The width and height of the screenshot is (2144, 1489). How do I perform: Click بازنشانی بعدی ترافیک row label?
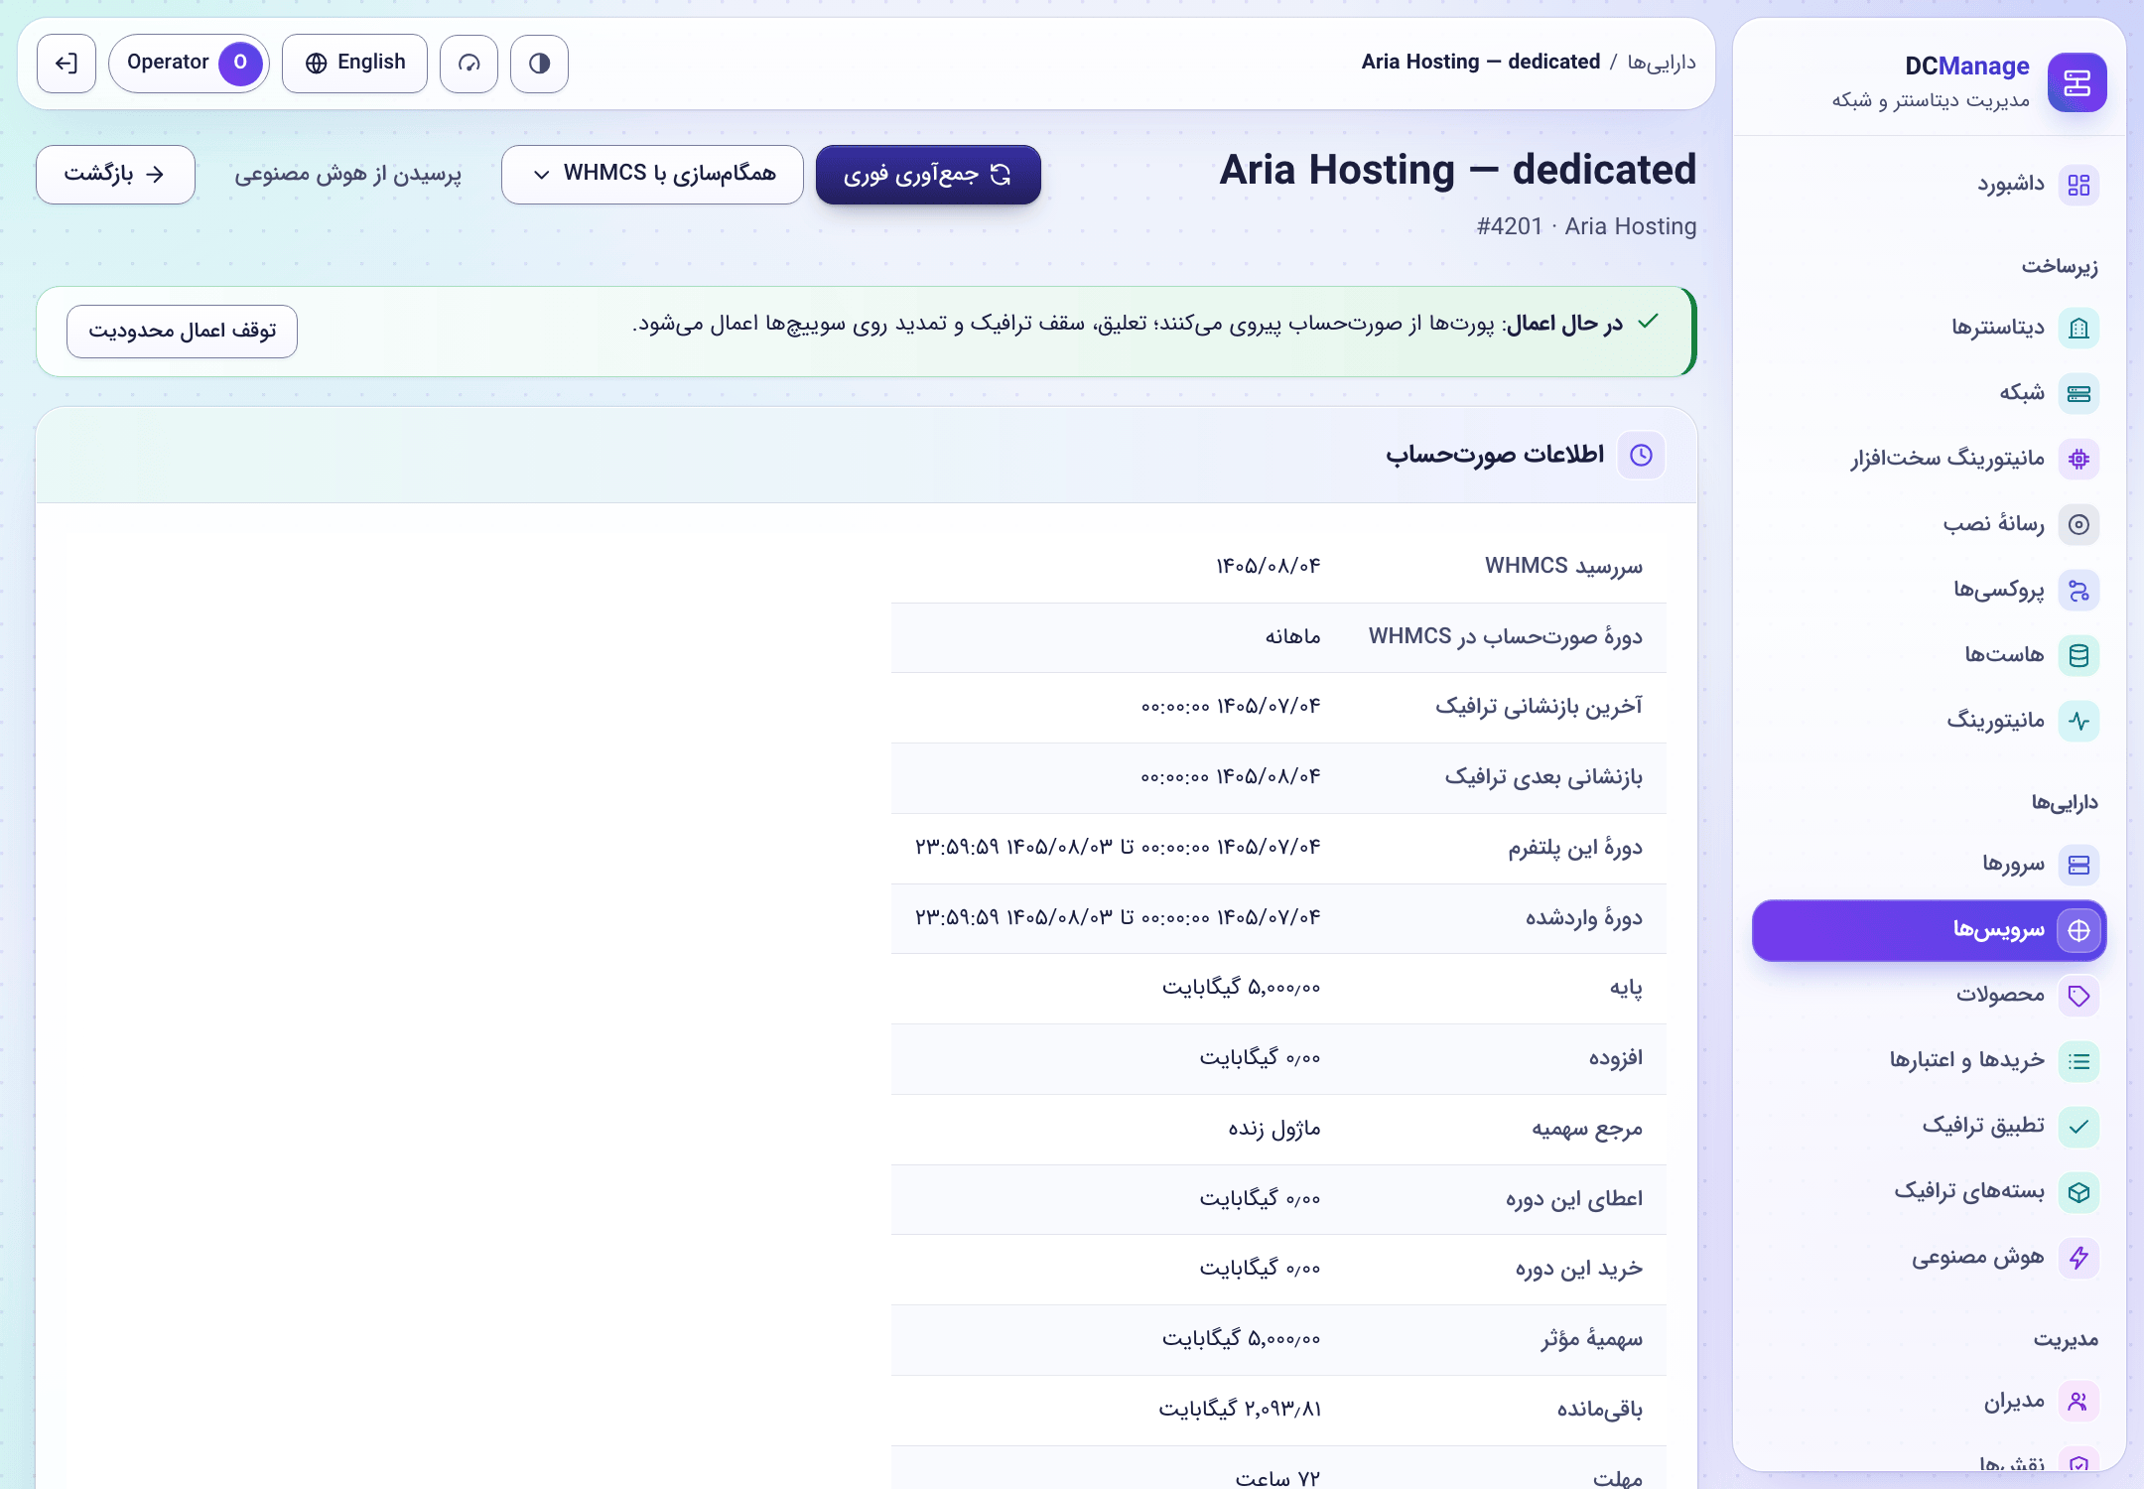[1543, 776]
